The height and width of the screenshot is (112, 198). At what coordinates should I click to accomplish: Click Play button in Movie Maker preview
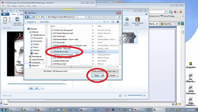click(x=37, y=88)
